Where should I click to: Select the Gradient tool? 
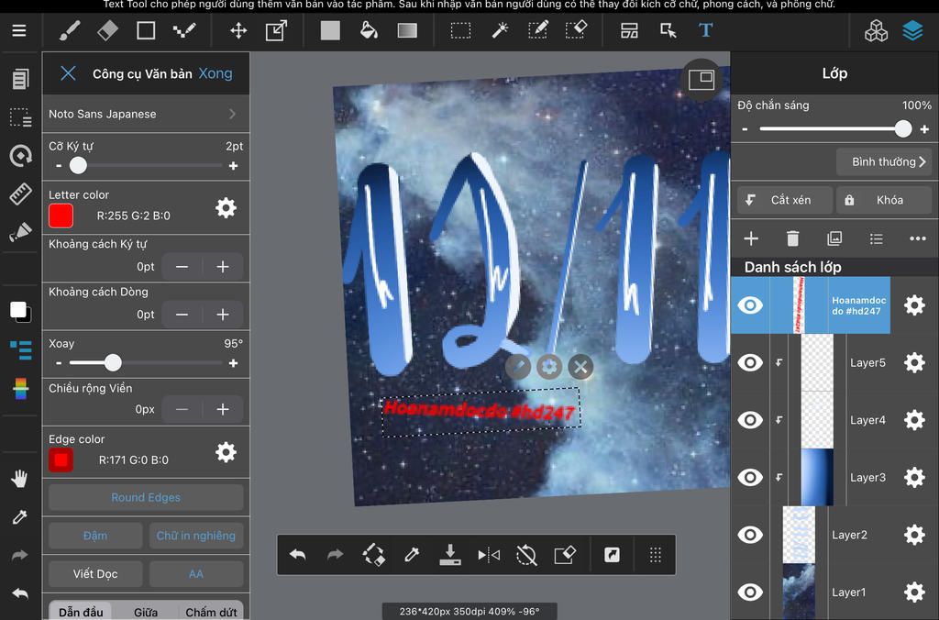[407, 30]
